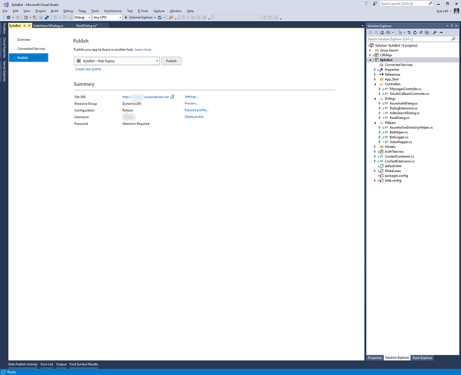The image size is (461, 375).
Task: Open the Architecture menu
Action: pyautogui.click(x=113, y=11)
